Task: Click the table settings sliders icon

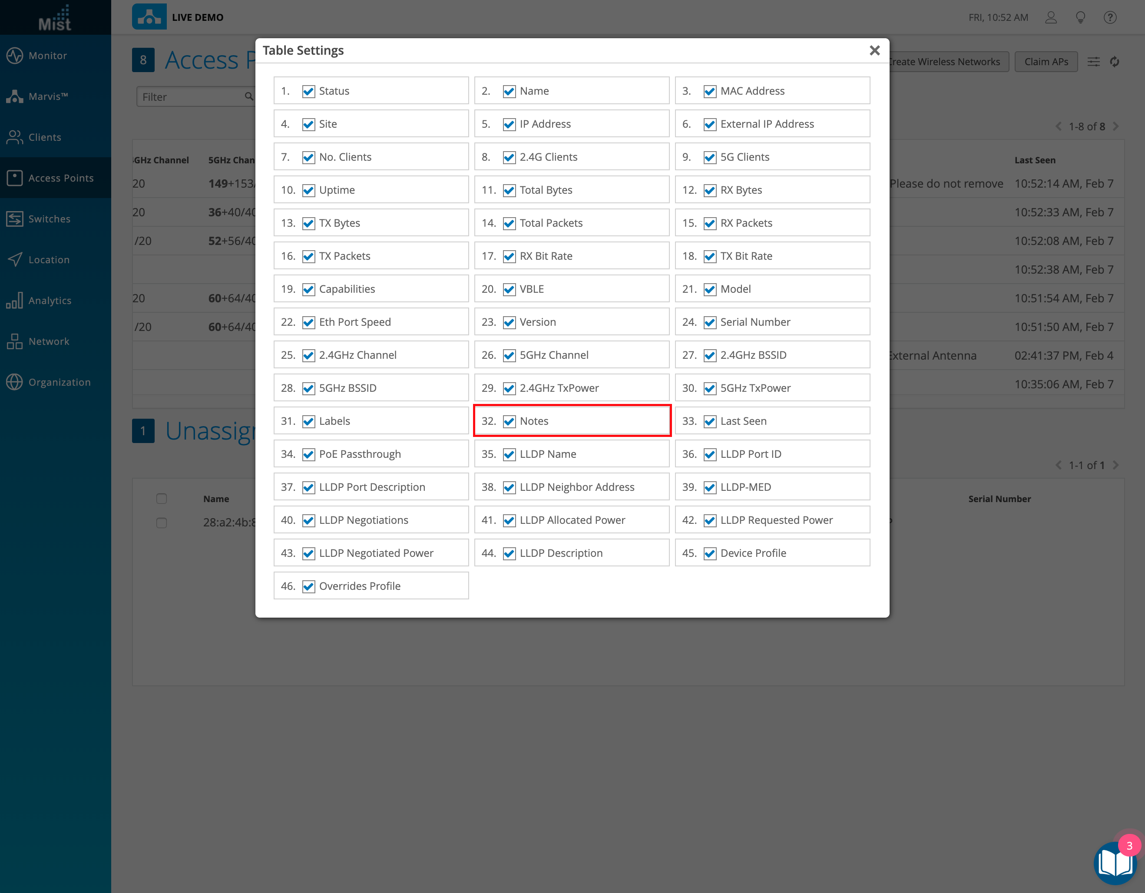Action: point(1094,62)
